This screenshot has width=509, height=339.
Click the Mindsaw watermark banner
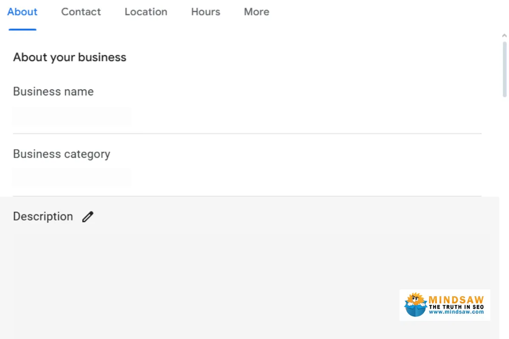point(444,305)
